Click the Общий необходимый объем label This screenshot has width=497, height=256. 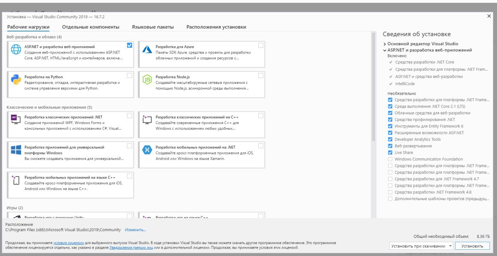click(440, 236)
